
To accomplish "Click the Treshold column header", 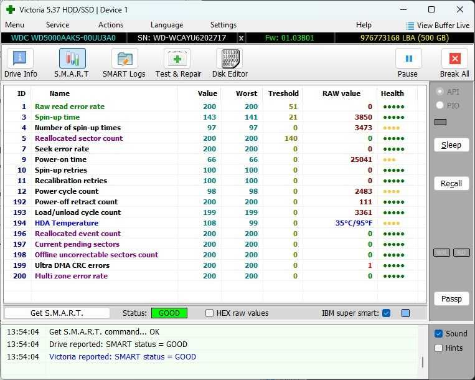I will [x=283, y=93].
